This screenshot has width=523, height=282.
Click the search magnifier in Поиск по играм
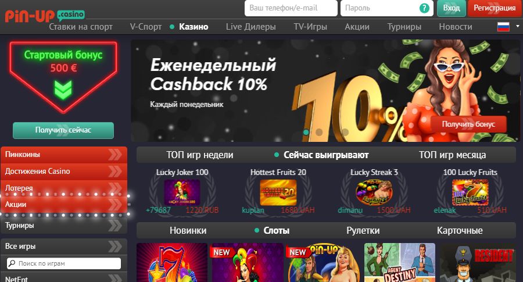point(12,263)
